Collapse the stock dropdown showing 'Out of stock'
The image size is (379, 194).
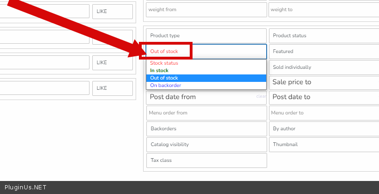[206, 52]
